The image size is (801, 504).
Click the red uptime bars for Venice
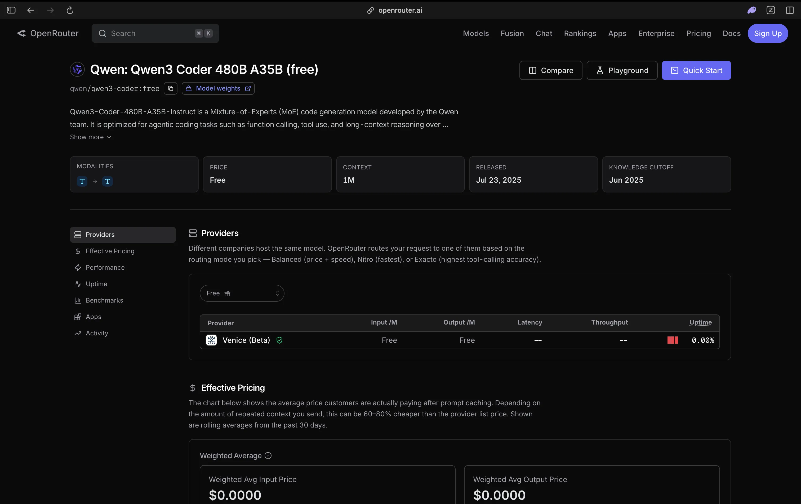click(x=673, y=340)
